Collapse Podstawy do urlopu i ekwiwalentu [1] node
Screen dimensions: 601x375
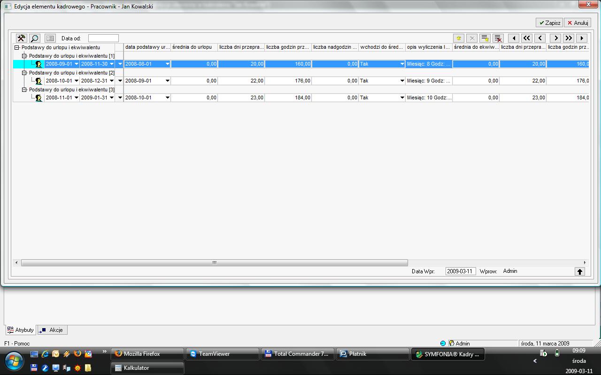[x=24, y=56]
